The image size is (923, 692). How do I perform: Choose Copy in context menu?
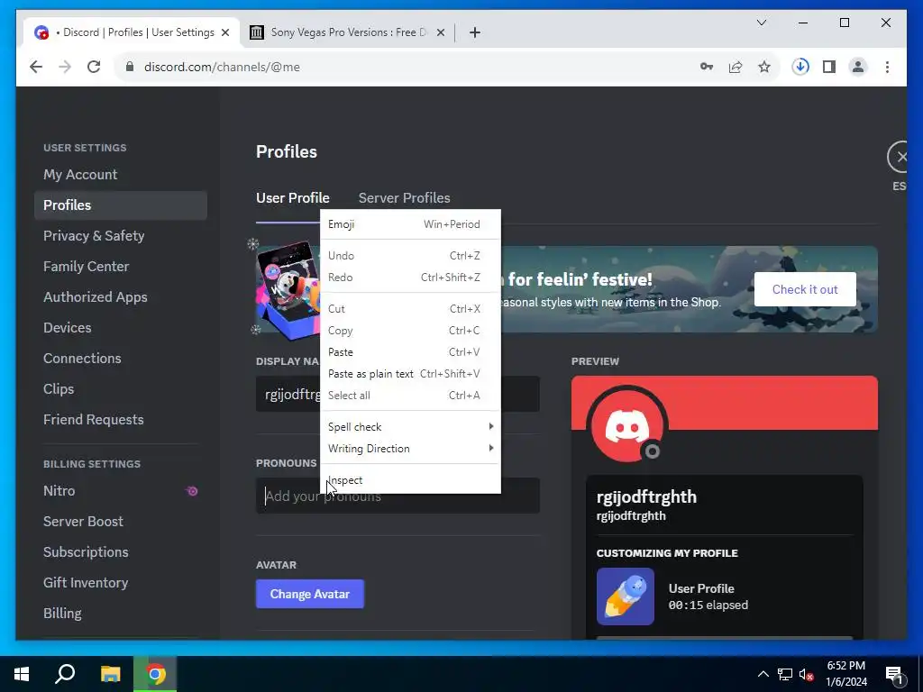[410, 331]
